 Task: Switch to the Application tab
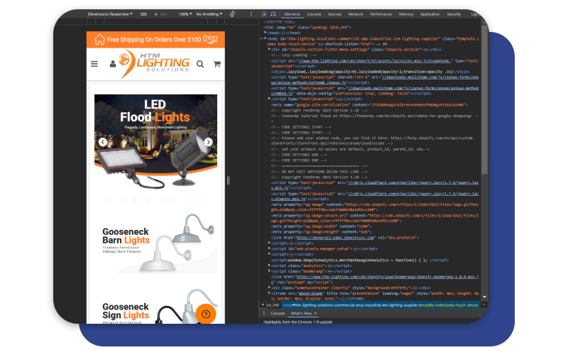pos(430,14)
